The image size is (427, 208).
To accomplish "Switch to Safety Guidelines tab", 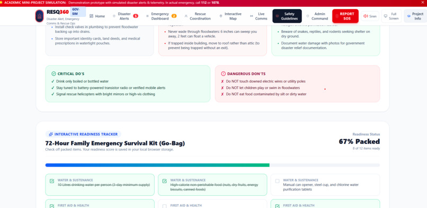I will [x=287, y=16].
